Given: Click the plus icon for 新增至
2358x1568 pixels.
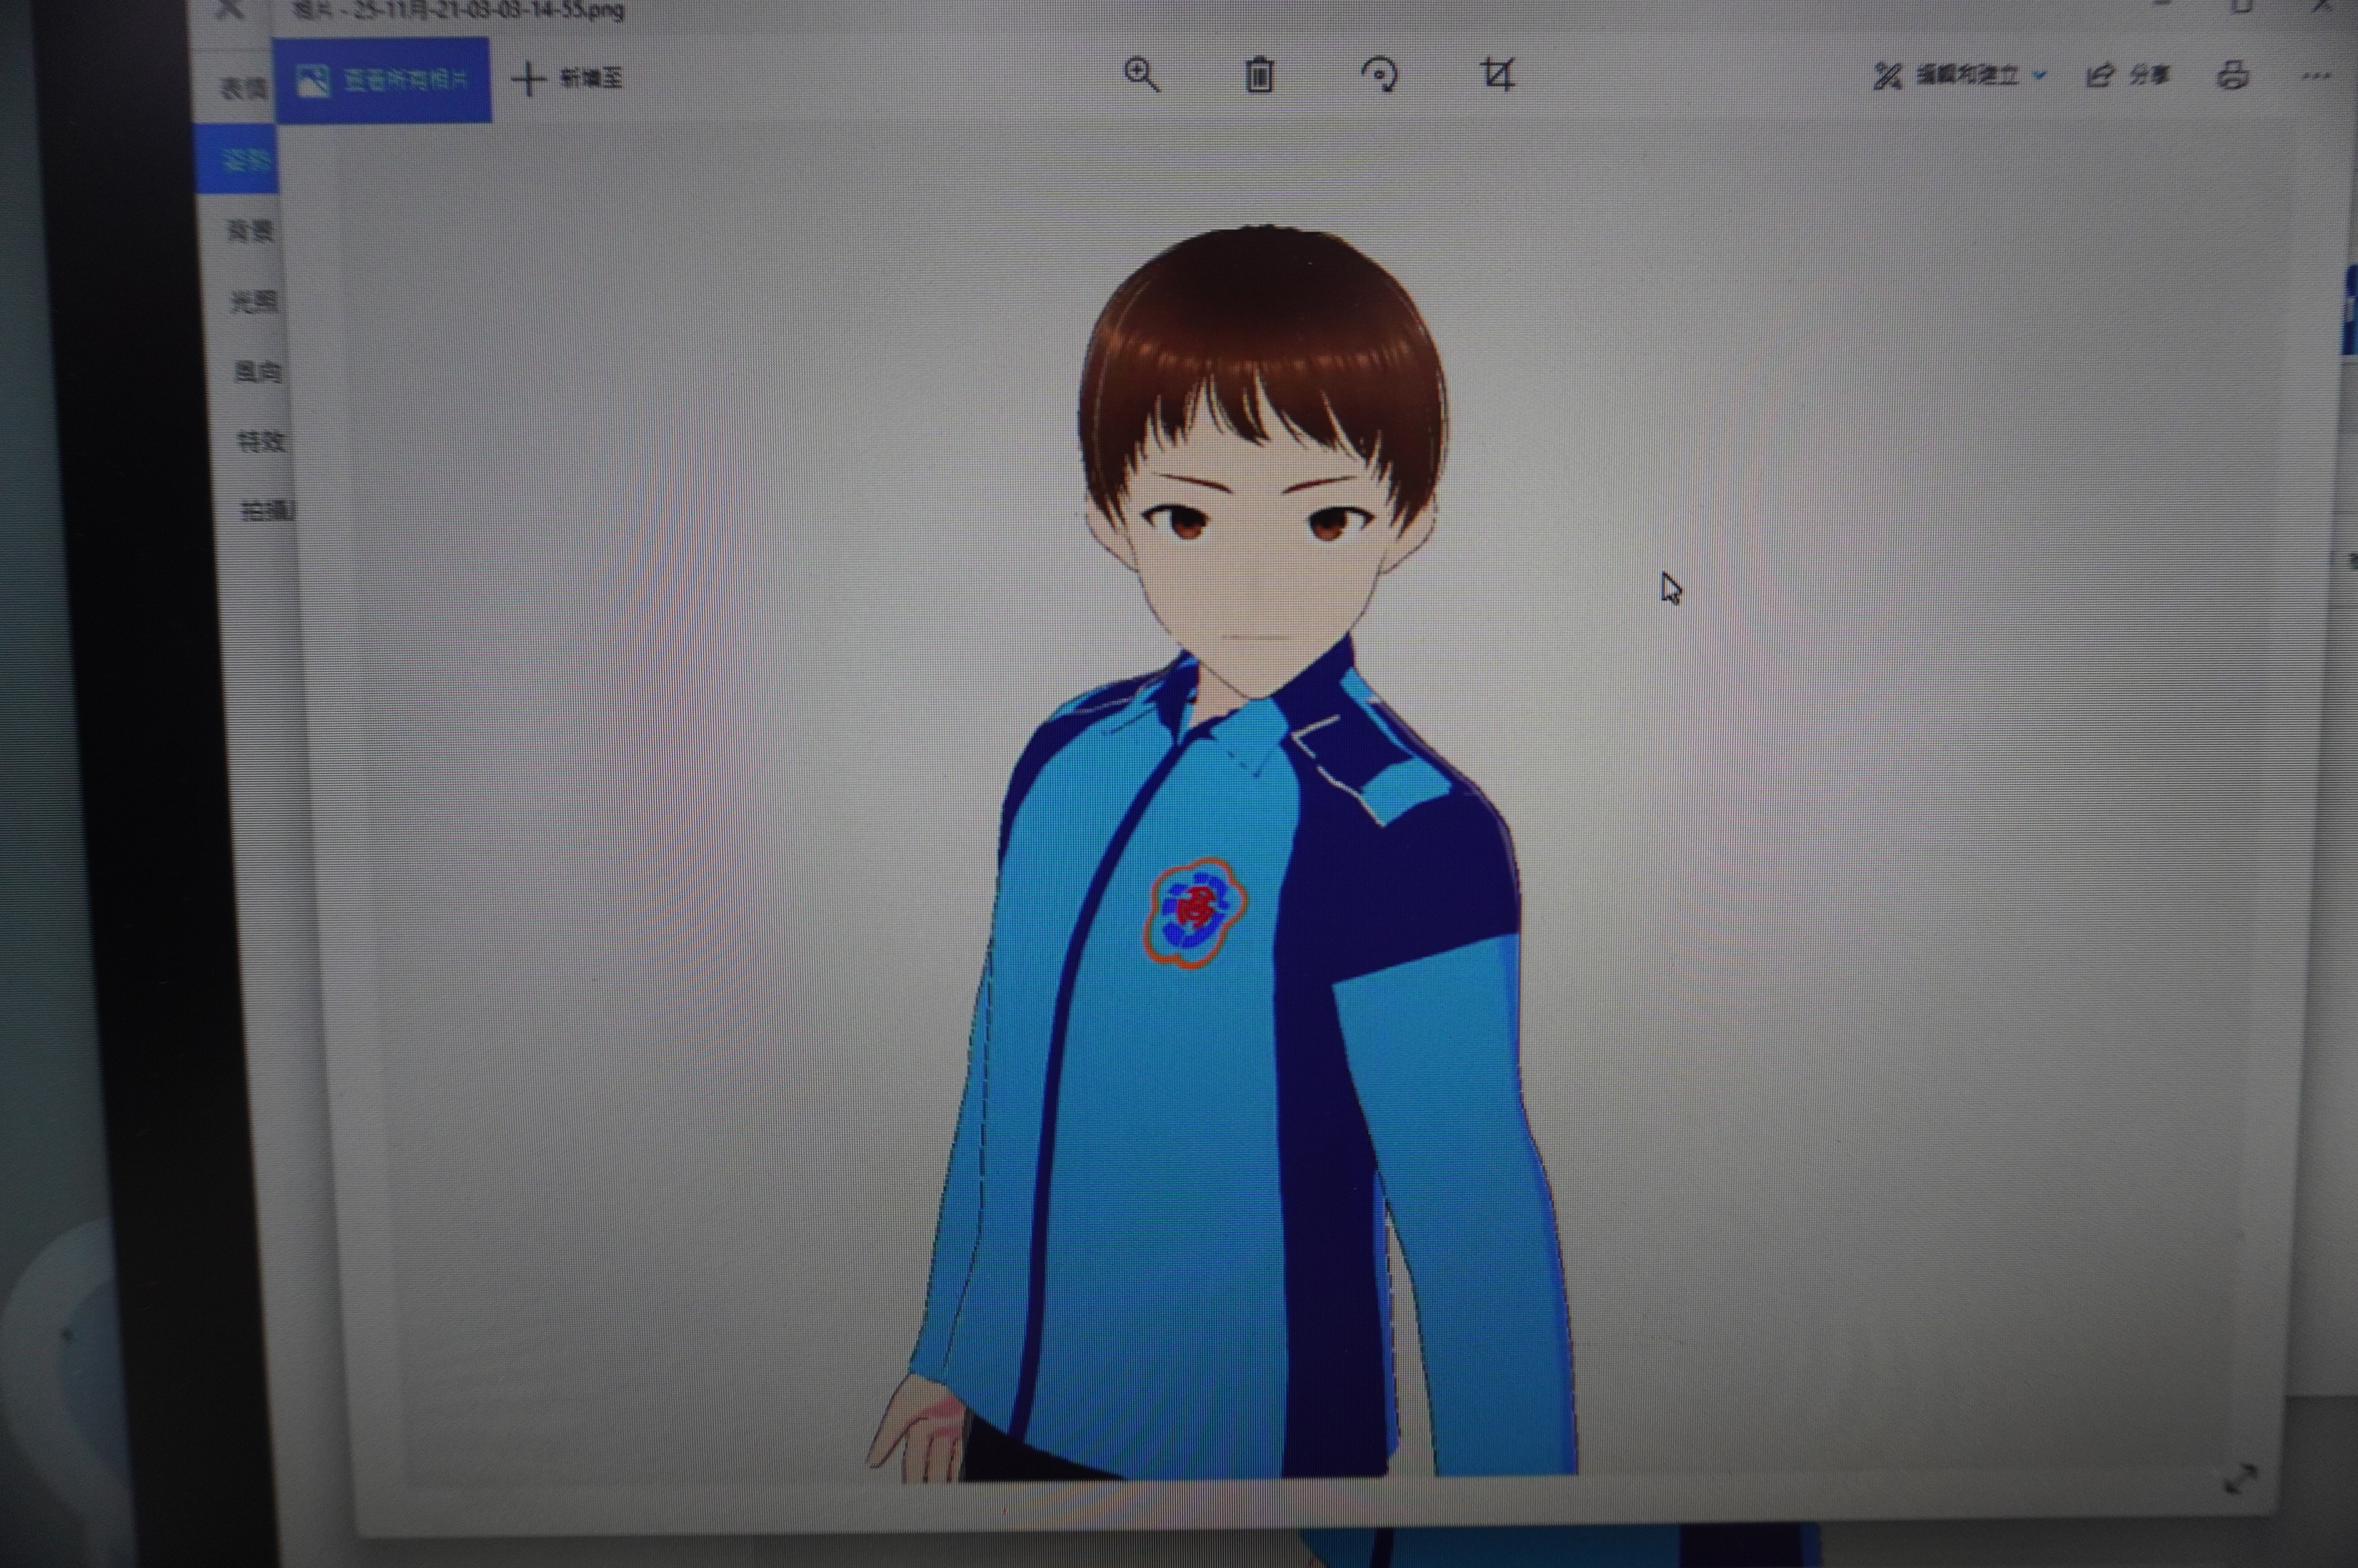Looking at the screenshot, I should 529,79.
